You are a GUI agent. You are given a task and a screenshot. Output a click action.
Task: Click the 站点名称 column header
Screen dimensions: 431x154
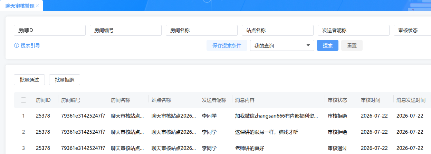[161, 100]
